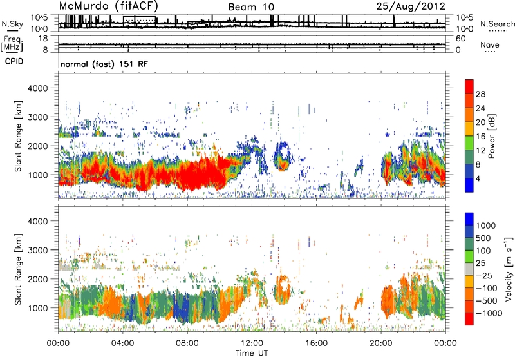
Task: Select the 3000 km tick in the velocity panel
Action: 38,250
